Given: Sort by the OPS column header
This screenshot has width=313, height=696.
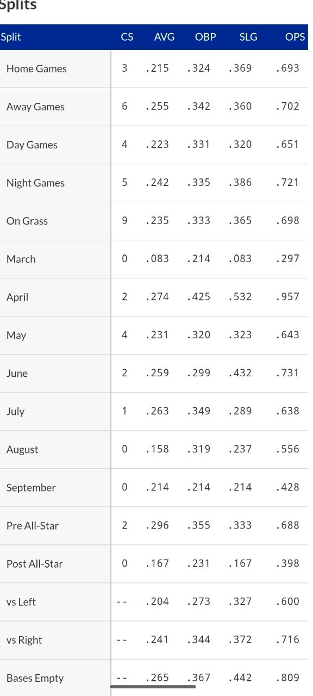Looking at the screenshot, I should 295,38.
